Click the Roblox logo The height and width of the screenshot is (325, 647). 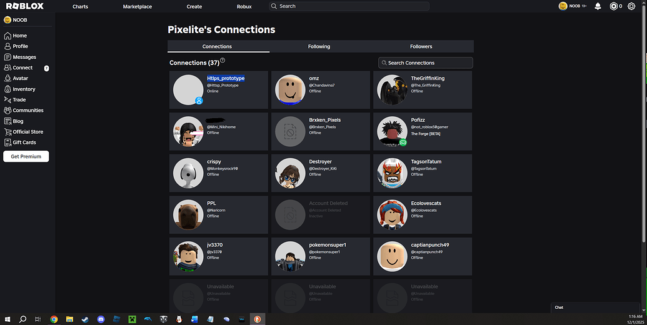coord(25,6)
